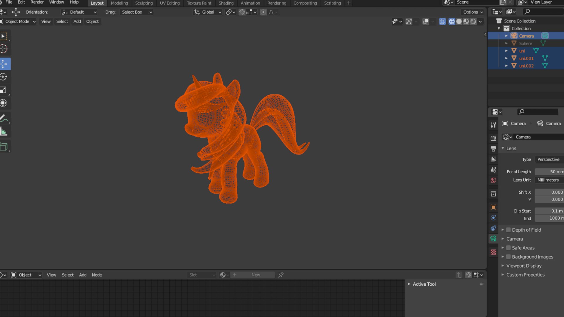This screenshot has height=317, width=564.
Task: Select the Cursor tool in the toolbar
Action: (4, 49)
